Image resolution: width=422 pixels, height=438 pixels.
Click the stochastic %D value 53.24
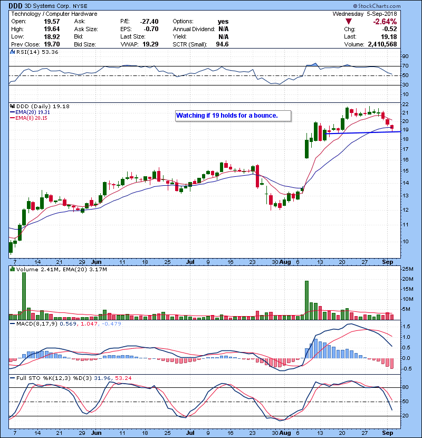(123, 378)
